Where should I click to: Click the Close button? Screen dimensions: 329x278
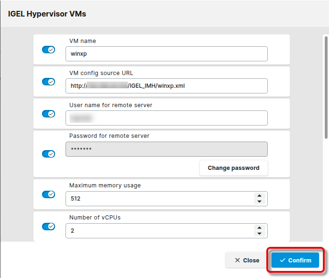click(x=247, y=260)
